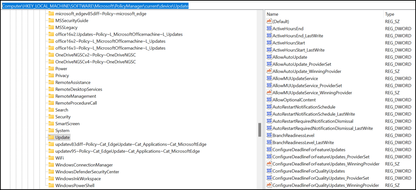Click the string value icon beside (Default)
The height and width of the screenshot is (190, 416).
pos(269,21)
